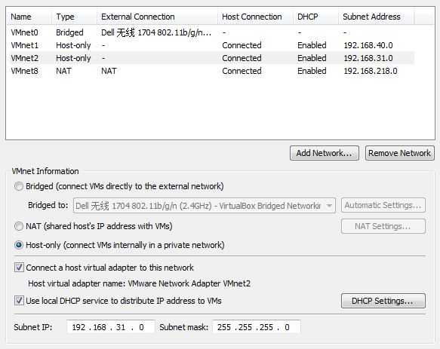Screen dimensions: 440x349
Task: Toggle Connect a host virtual adapter checkbox
Action: (x=19, y=268)
